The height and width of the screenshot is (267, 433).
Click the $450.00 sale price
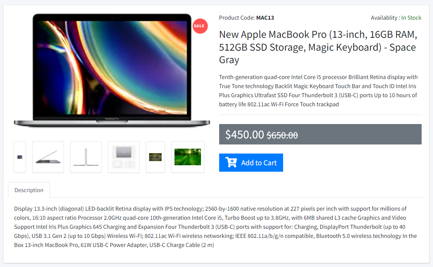coord(245,135)
